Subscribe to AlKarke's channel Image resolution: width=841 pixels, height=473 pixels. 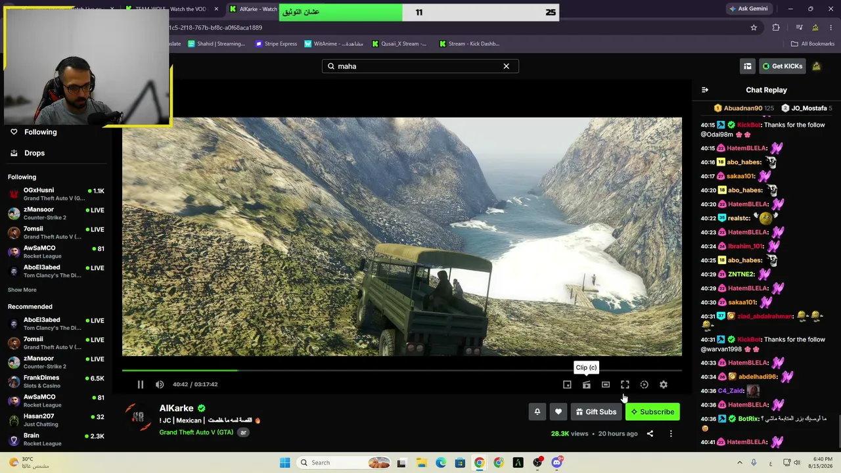pyautogui.click(x=652, y=412)
